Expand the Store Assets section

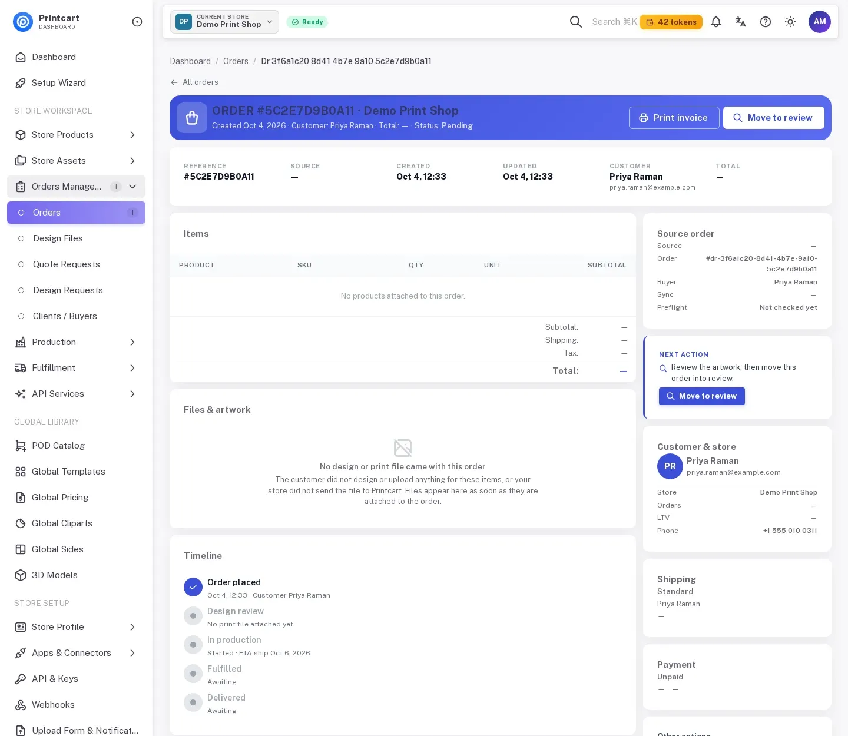[76, 161]
